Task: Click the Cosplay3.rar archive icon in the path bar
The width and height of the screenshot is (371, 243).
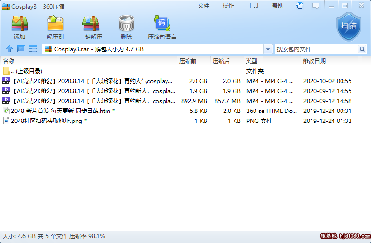Action: (49, 49)
